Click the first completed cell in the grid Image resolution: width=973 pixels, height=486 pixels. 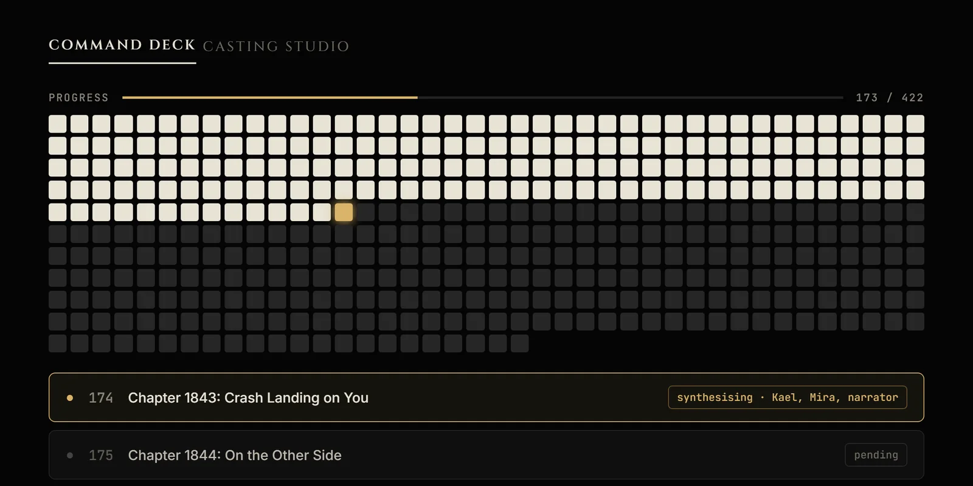tap(58, 124)
